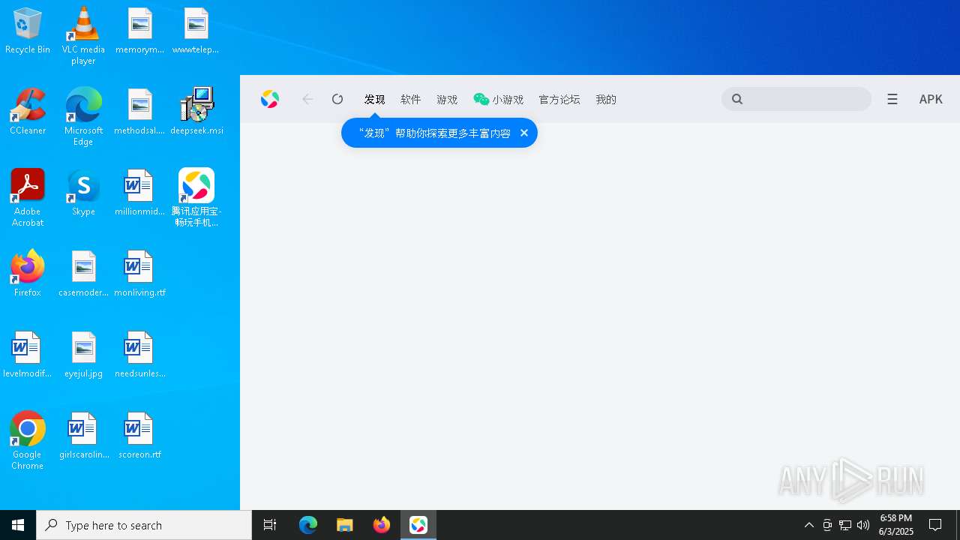Open Recycle Bin desktop icon
This screenshot has width=960, height=540.
tap(28, 31)
